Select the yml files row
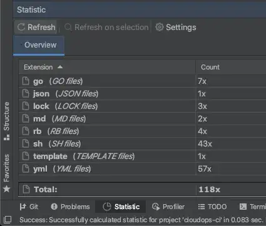The image size is (266, 226). [142, 169]
